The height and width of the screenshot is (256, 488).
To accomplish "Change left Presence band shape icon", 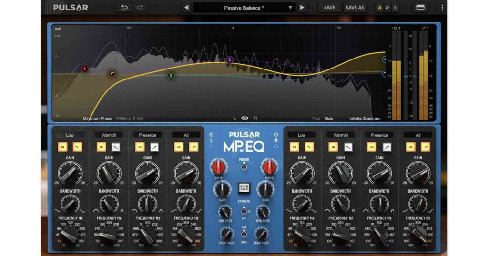I will click(154, 147).
